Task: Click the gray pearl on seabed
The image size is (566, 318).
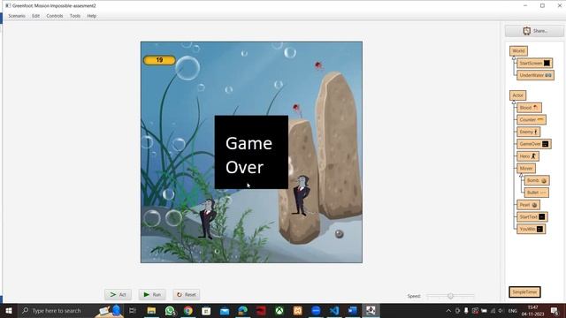Action: [339, 234]
